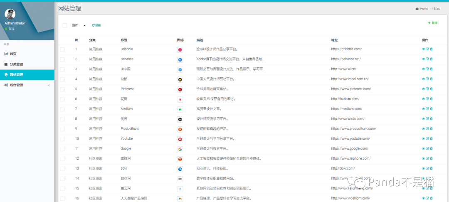Click the 人人都是产品经理 title cell
449x202 pixels.
(134, 198)
